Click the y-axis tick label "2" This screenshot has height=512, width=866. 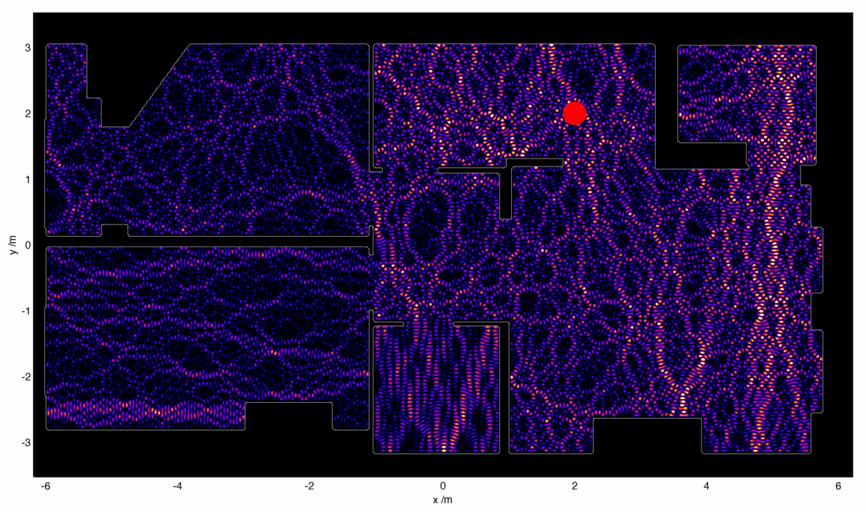pyautogui.click(x=27, y=114)
